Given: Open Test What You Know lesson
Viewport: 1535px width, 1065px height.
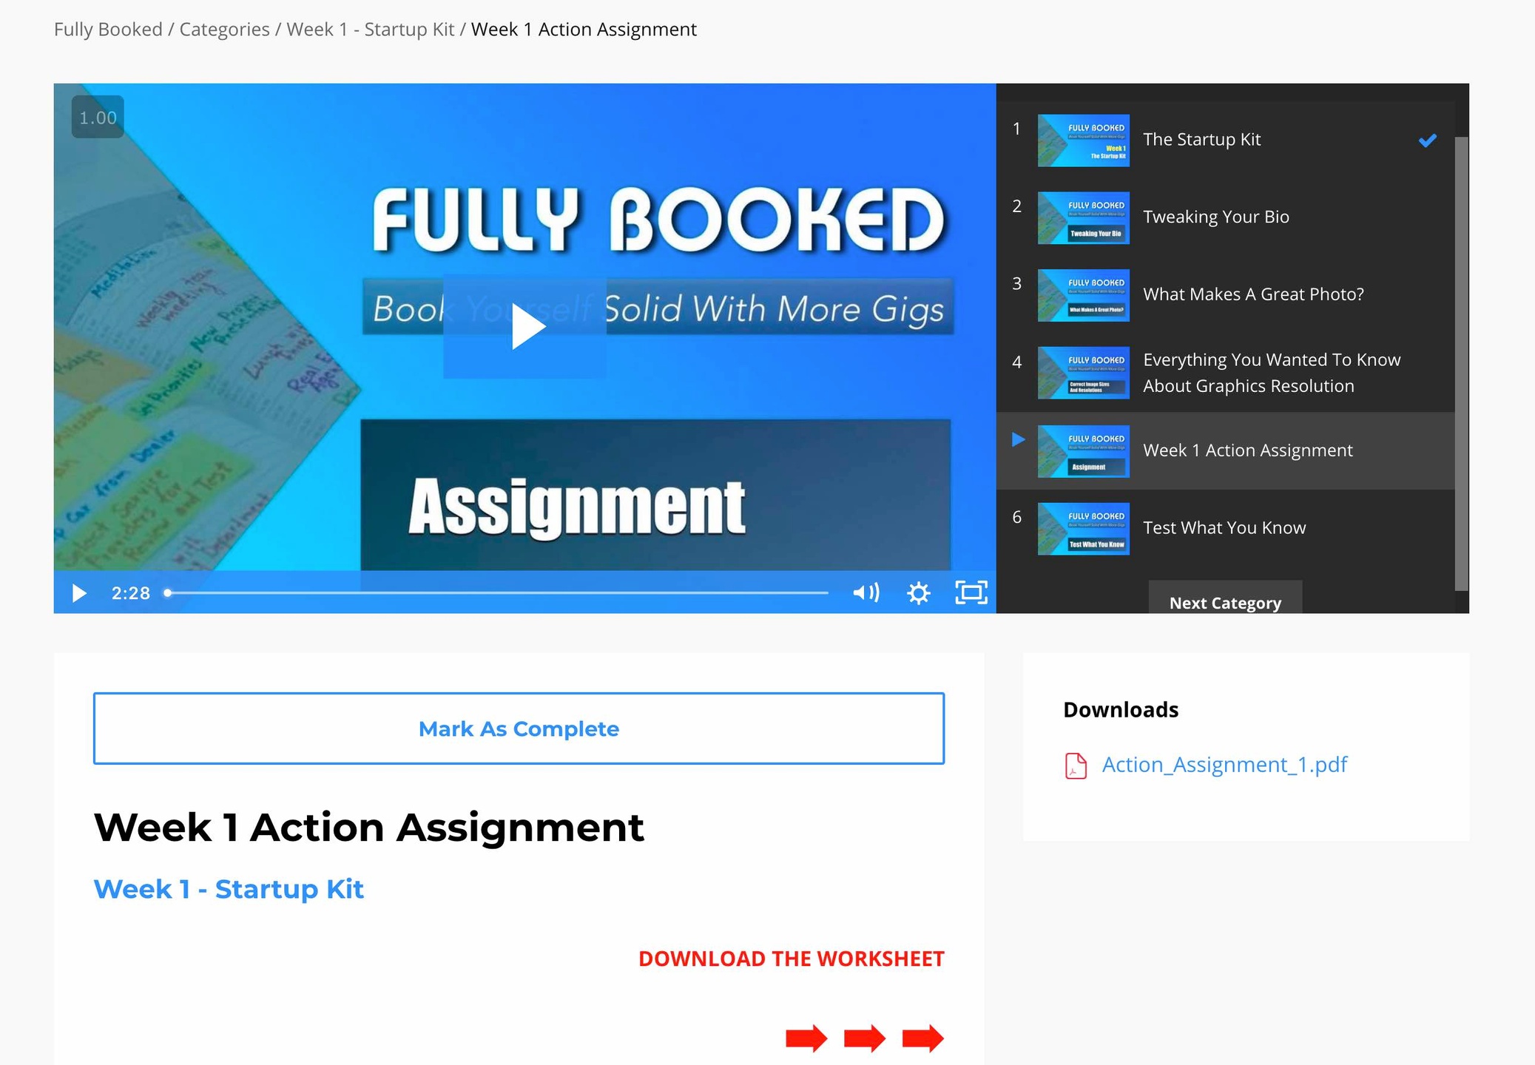Looking at the screenshot, I should click(x=1224, y=528).
